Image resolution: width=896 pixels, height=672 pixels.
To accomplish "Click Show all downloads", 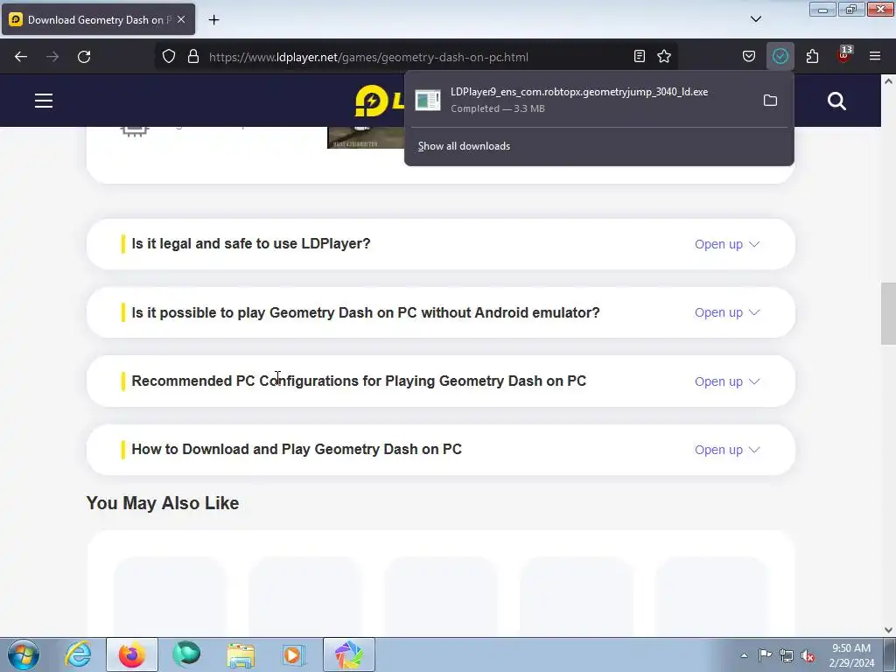I will [x=464, y=146].
